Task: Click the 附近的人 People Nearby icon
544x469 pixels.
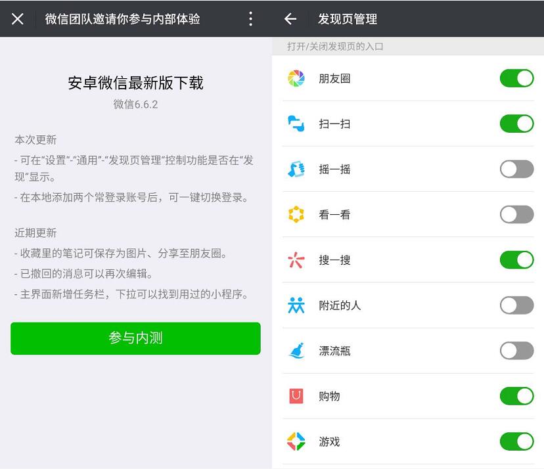Action: pos(296,305)
